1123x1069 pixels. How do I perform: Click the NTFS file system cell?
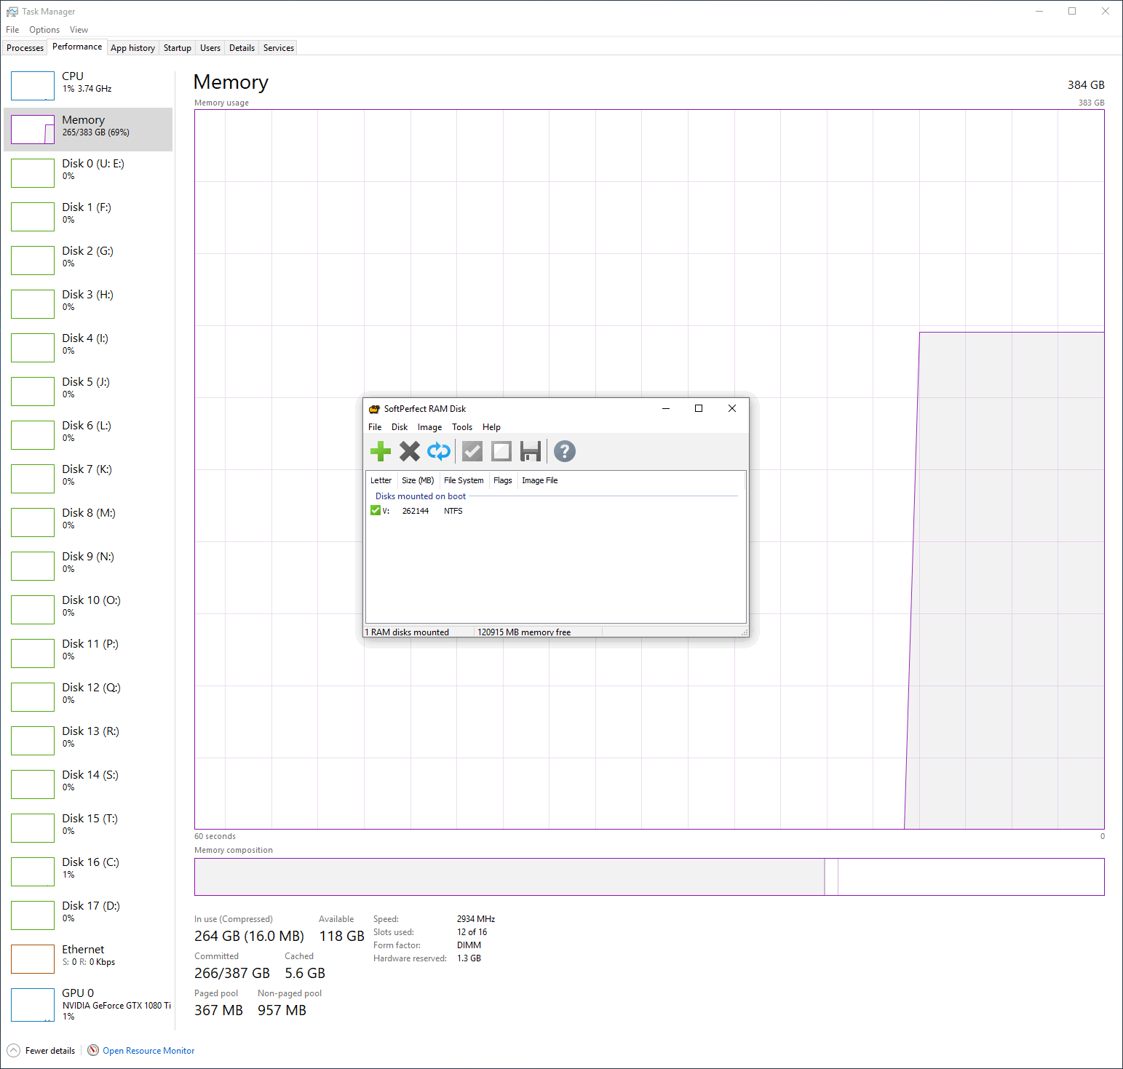tap(453, 511)
